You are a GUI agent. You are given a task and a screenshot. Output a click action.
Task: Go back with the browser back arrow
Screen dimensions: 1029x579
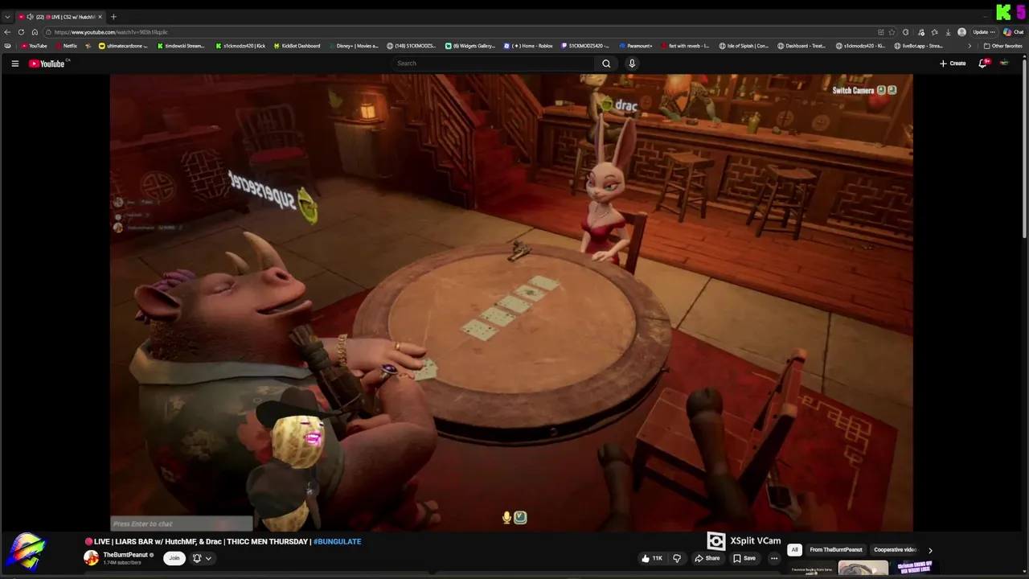(x=7, y=32)
